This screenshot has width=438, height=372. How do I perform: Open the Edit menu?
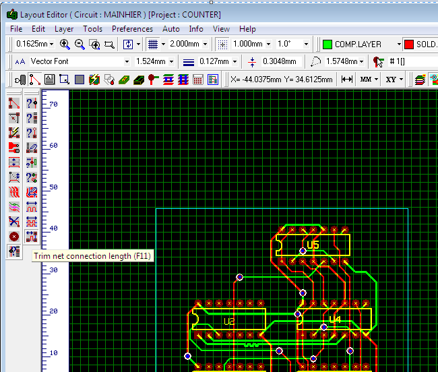click(x=38, y=29)
